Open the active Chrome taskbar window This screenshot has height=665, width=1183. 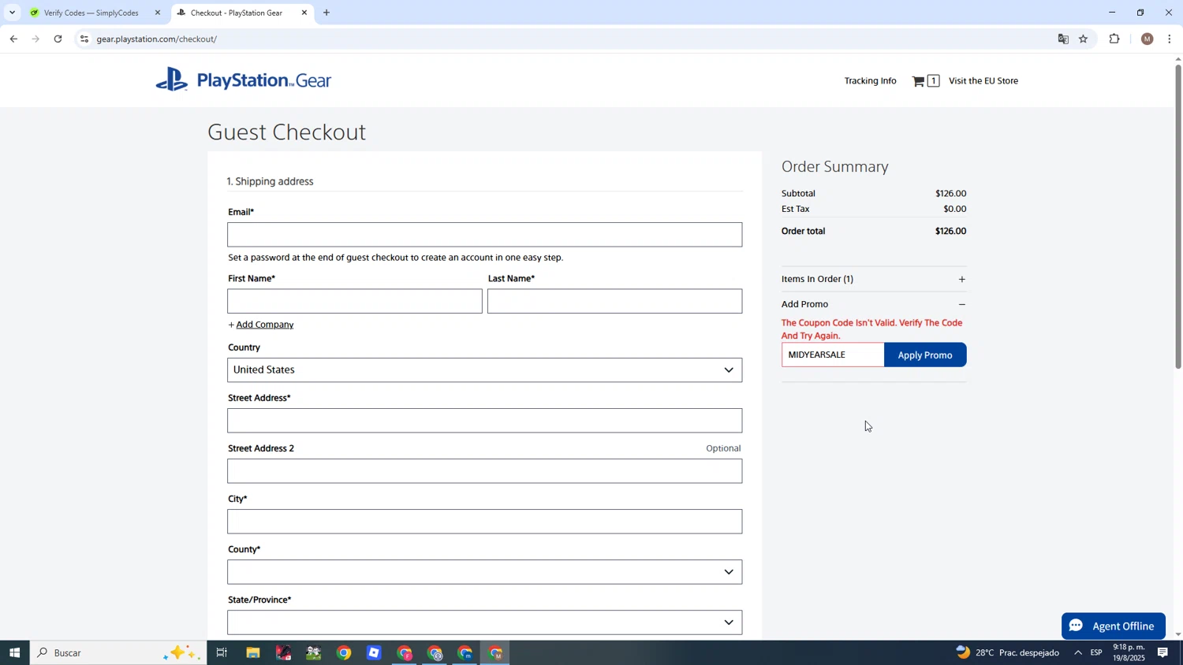tap(495, 652)
